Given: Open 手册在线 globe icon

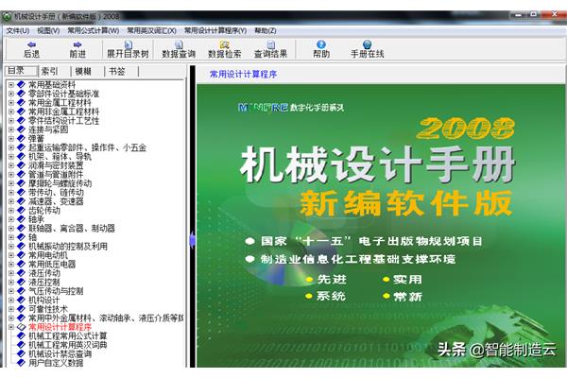Looking at the screenshot, I should 367,44.
